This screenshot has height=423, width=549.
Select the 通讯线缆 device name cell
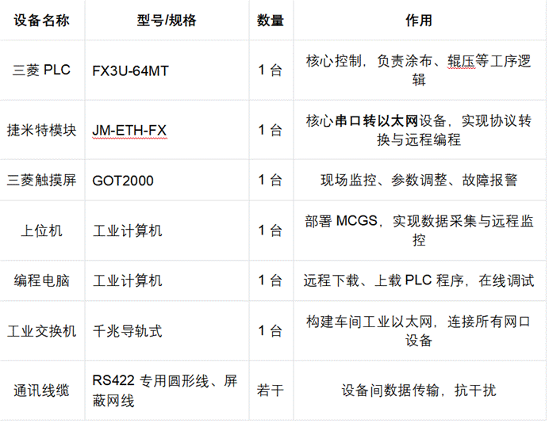point(42,391)
